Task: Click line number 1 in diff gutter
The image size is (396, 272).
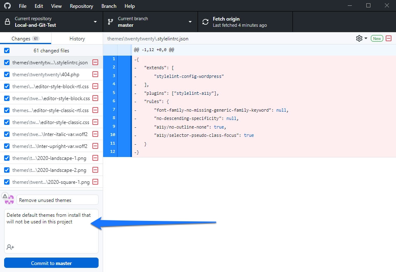Action: tap(114, 59)
